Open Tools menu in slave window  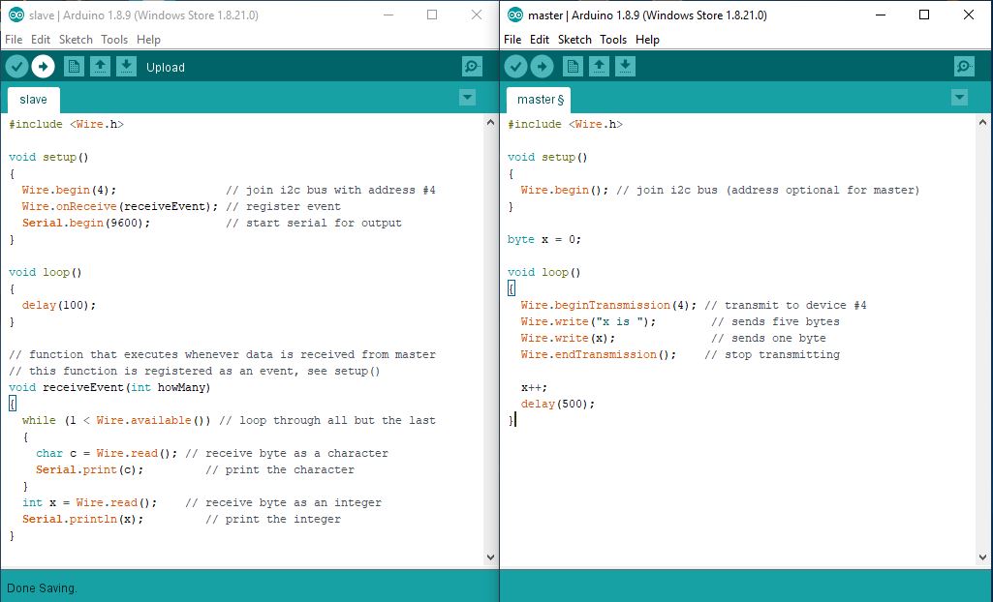pos(114,40)
